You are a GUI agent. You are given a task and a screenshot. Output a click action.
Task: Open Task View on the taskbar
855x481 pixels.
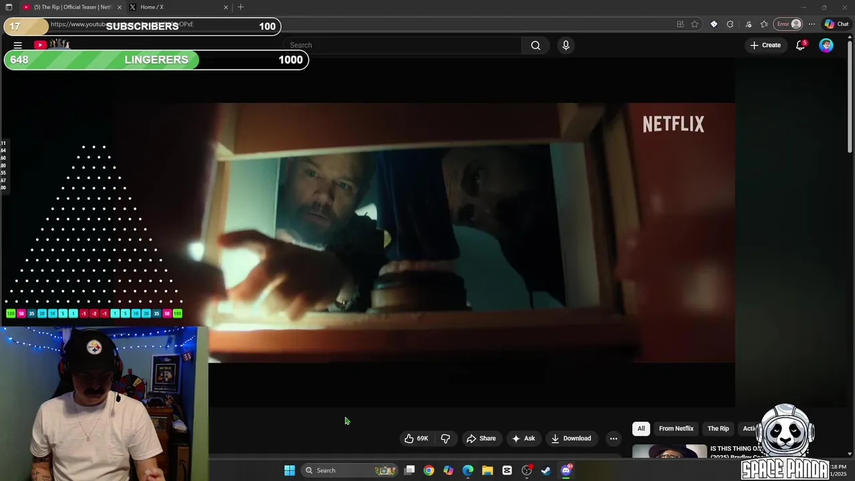click(x=409, y=470)
